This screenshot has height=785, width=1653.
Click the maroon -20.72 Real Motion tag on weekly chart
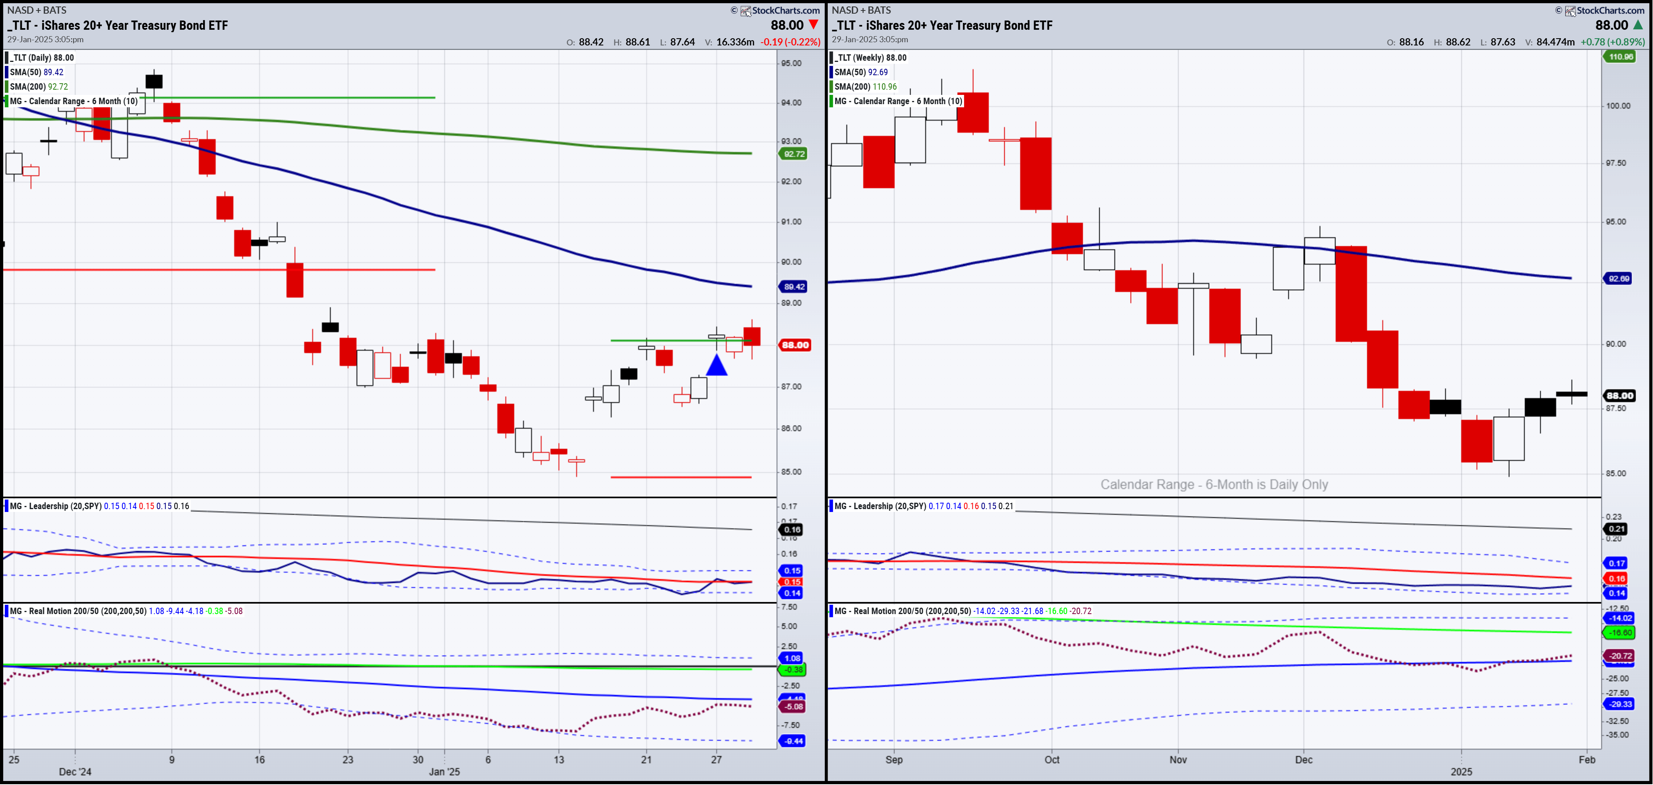click(1619, 656)
